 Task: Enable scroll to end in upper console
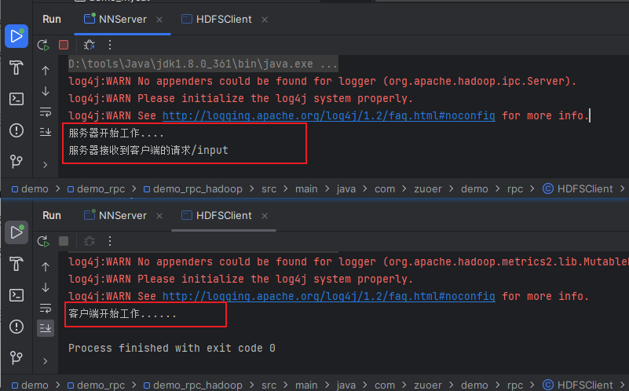[46, 132]
